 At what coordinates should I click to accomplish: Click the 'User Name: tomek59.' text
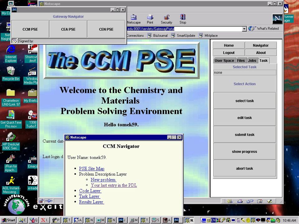coord(87,157)
